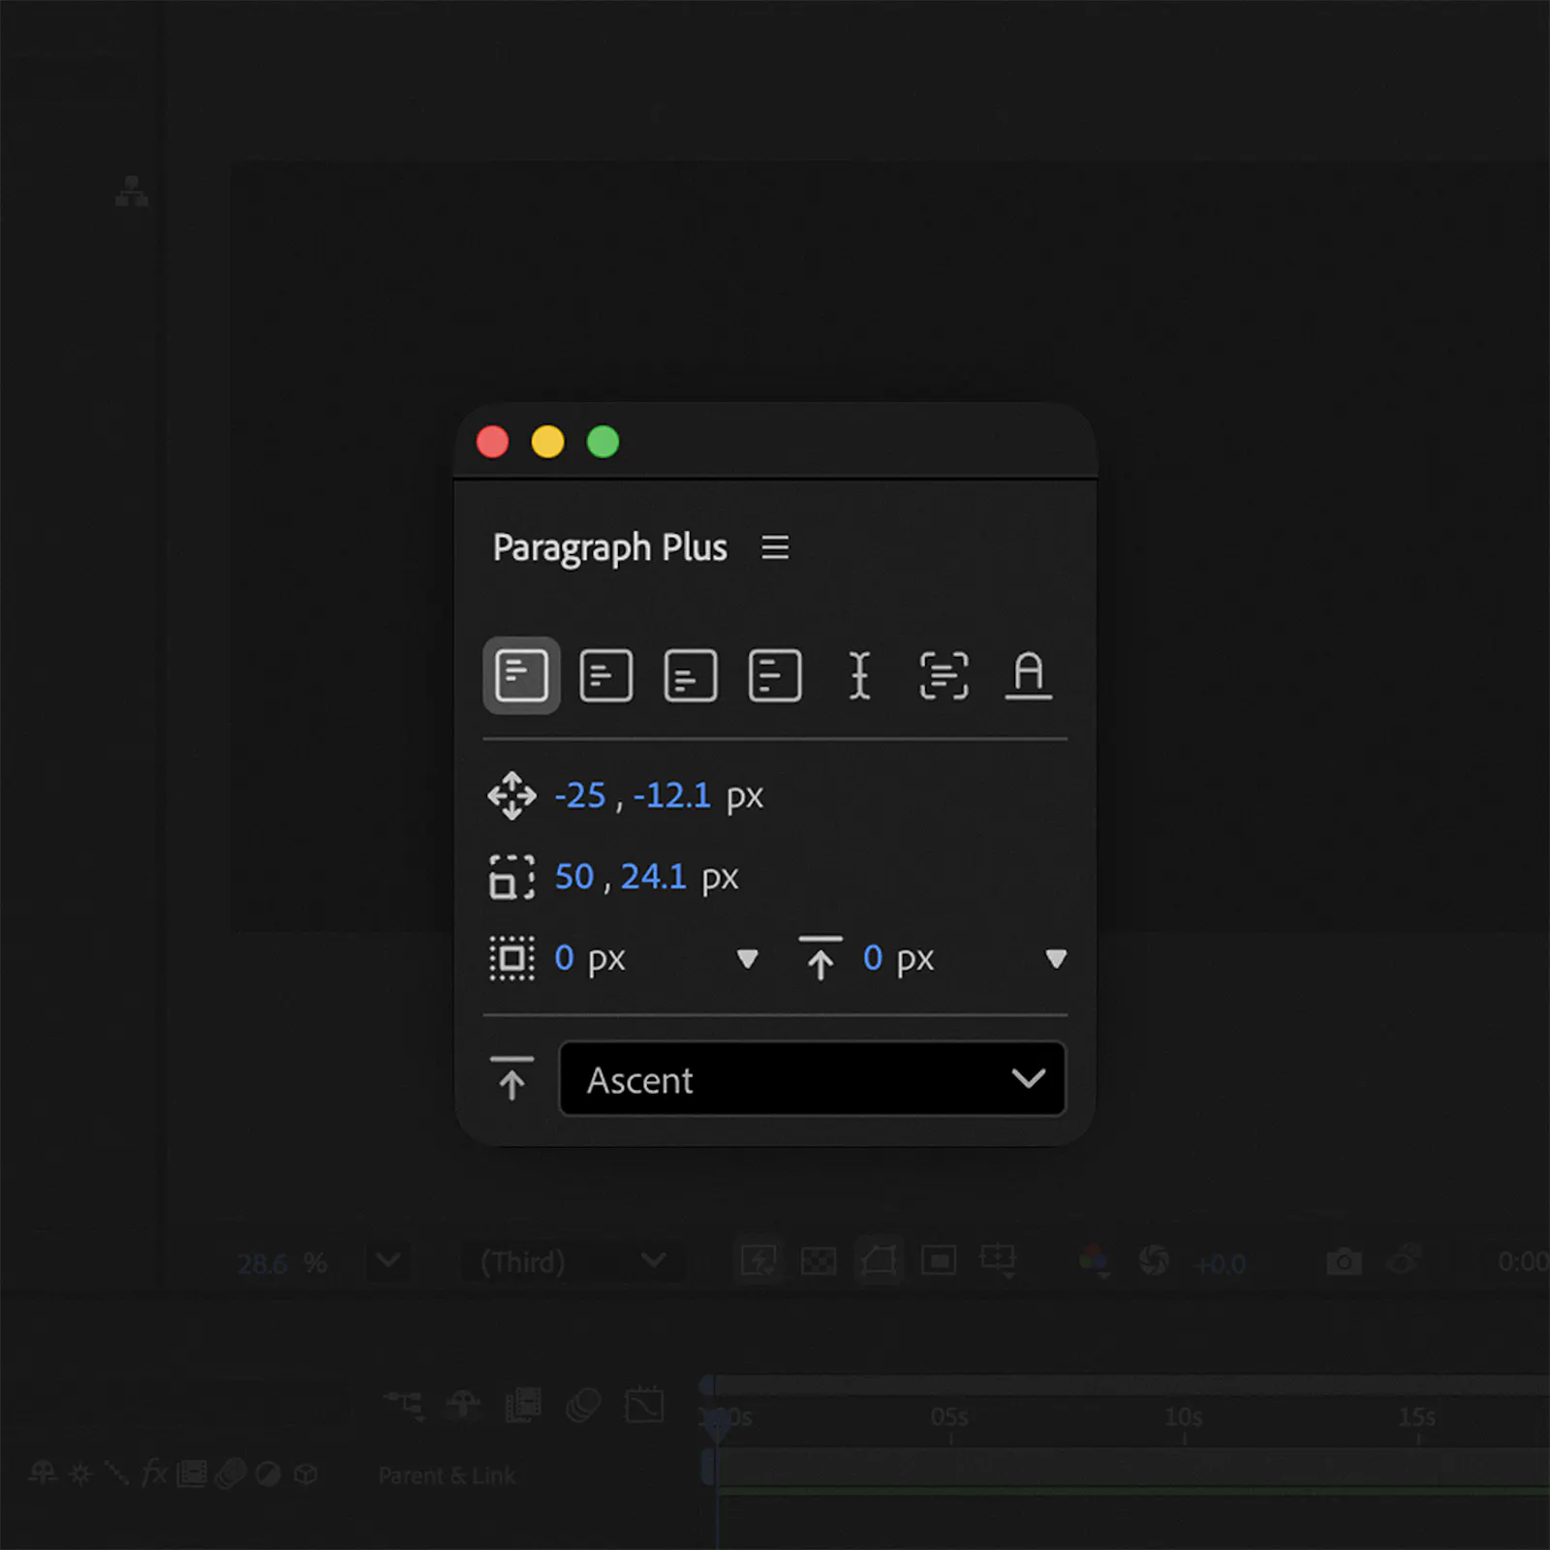Click the 3D layer cube column icon
Viewport: 1550px width, 1550px height.
[306, 1474]
